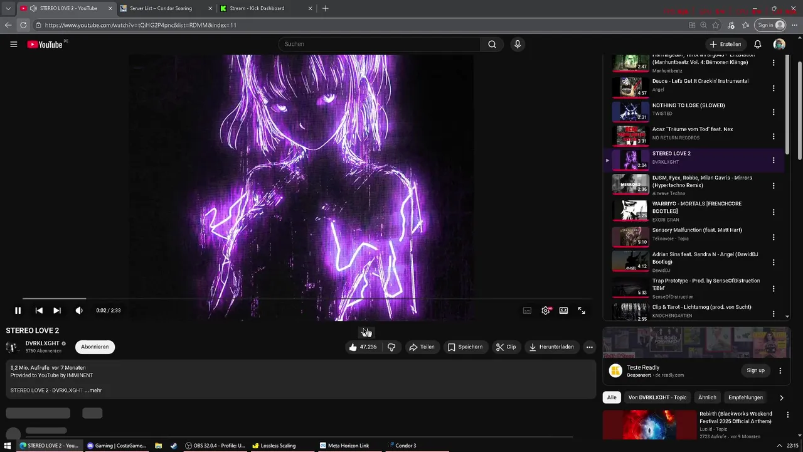
Task: Open a new browser tab
Action: [x=325, y=8]
